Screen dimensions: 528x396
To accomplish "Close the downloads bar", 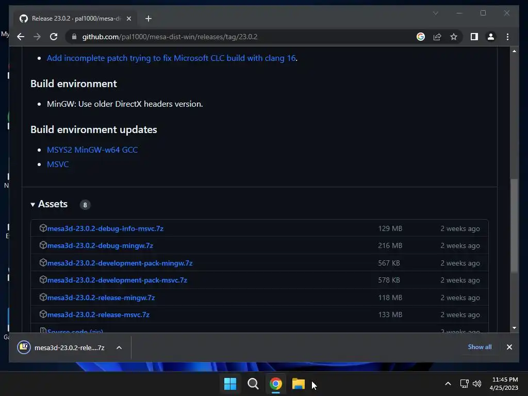I will click(509, 347).
